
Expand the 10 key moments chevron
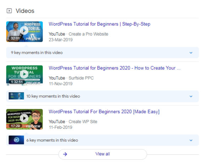(x=191, y=96)
